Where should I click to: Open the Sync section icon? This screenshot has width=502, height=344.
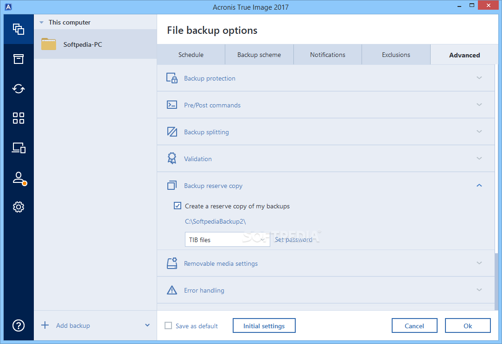(19, 88)
